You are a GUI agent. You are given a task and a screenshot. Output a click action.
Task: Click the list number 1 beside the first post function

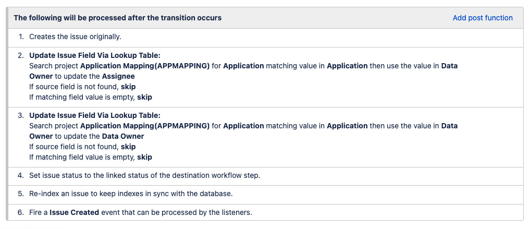click(21, 37)
